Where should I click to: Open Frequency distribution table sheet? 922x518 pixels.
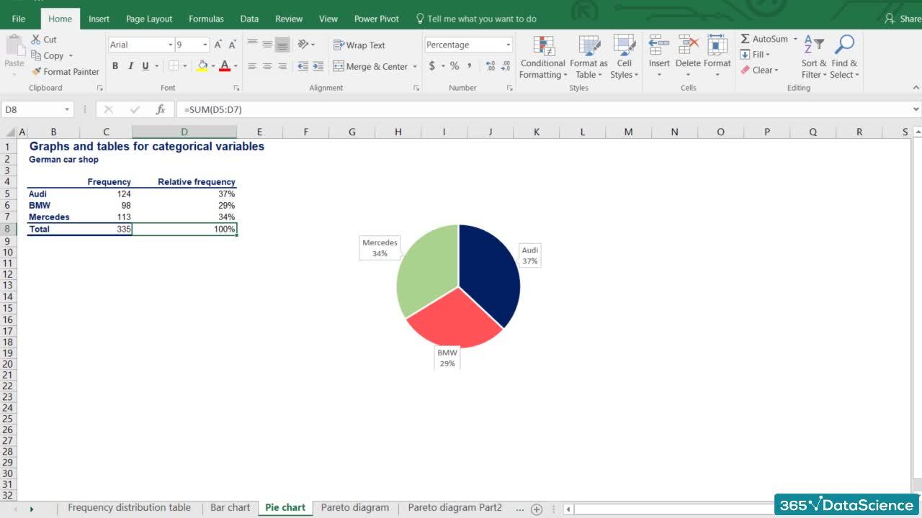click(x=129, y=507)
